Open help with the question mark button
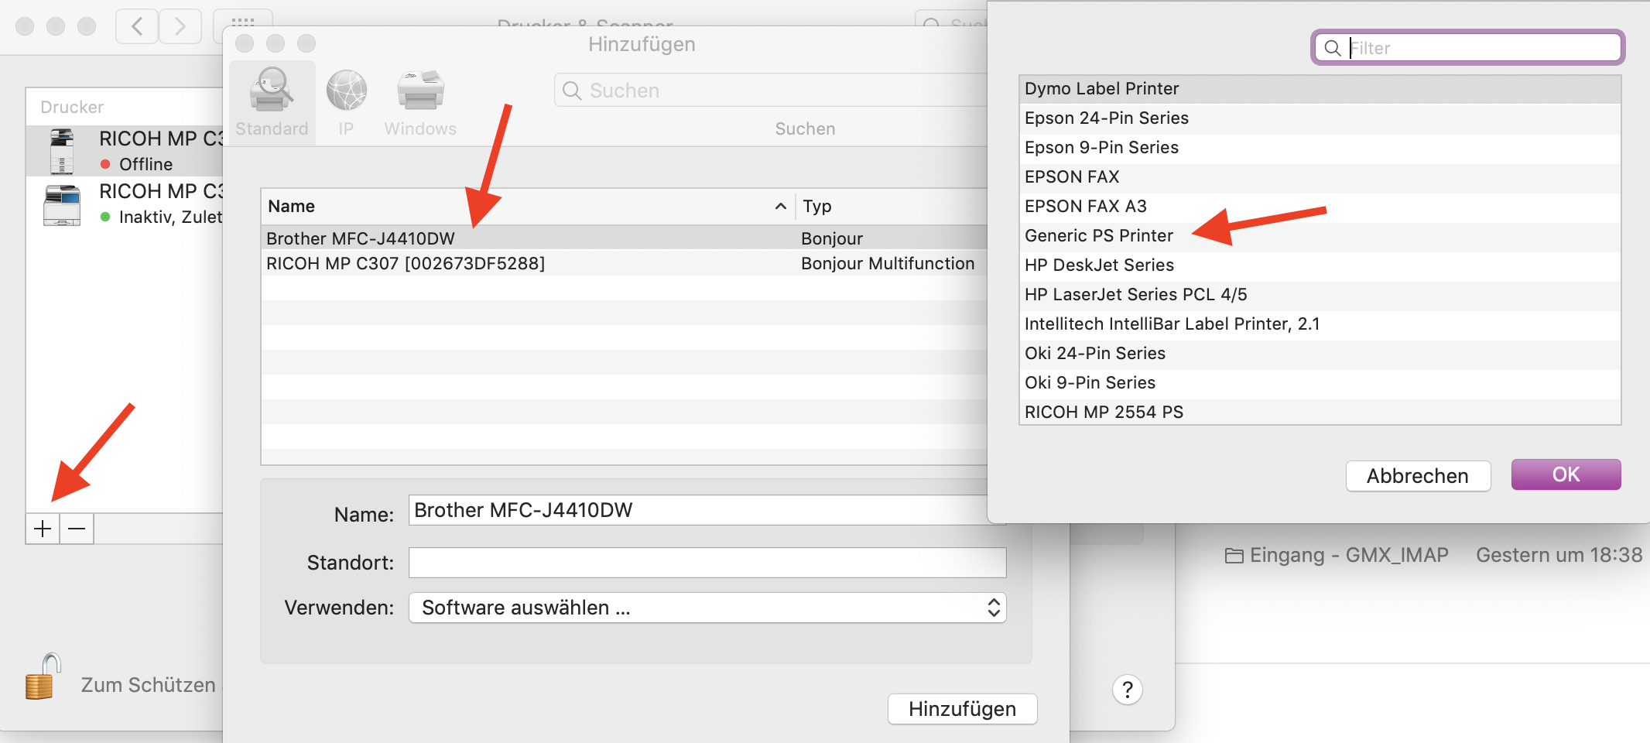This screenshot has height=743, width=1650. tap(1128, 689)
